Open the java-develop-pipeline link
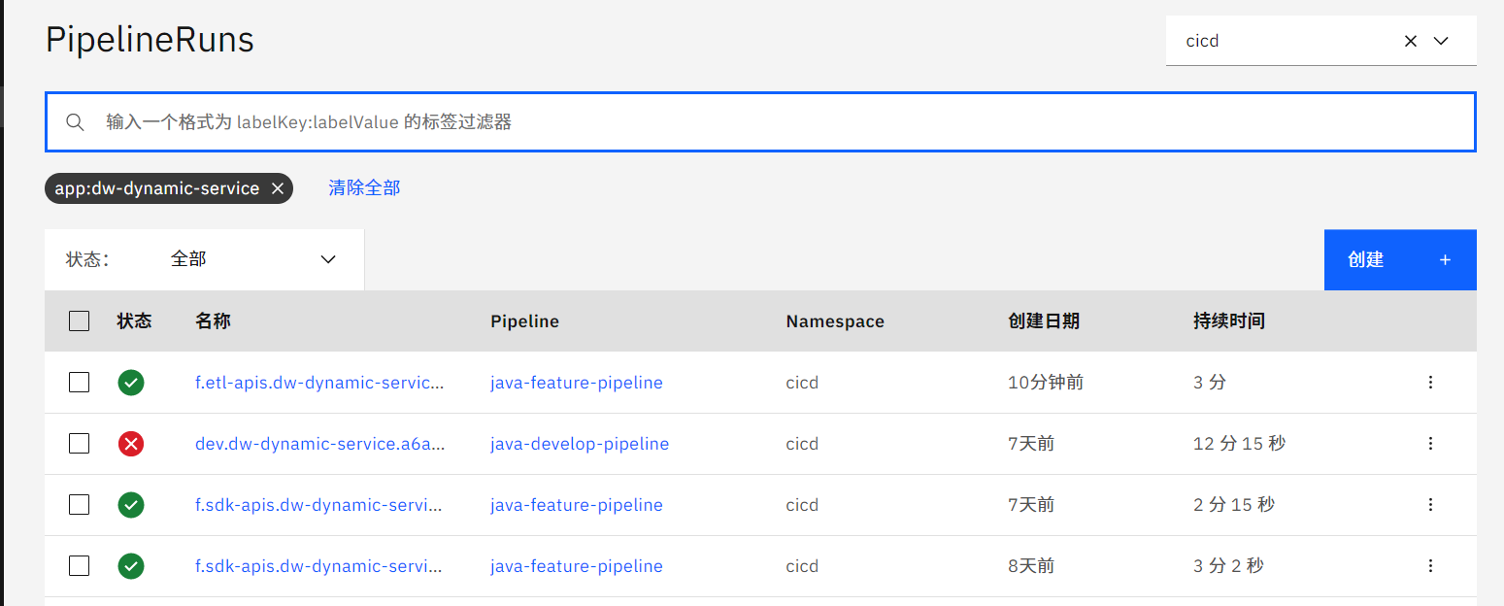This screenshot has width=1504, height=606. tap(580, 443)
